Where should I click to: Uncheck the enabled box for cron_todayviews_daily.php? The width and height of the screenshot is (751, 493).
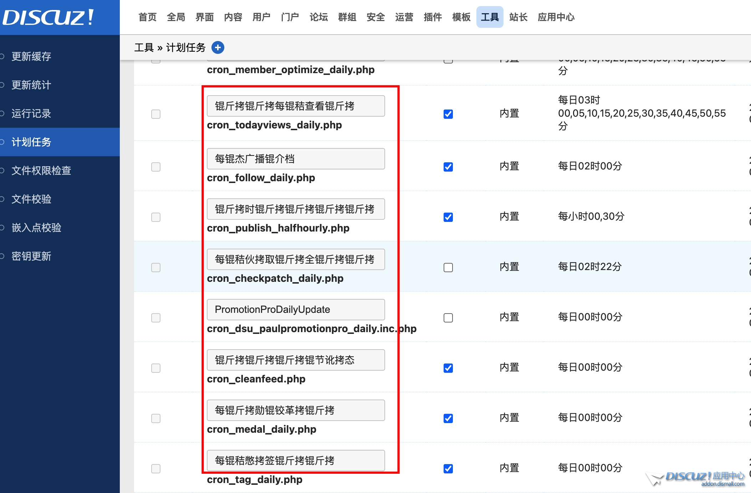click(448, 114)
